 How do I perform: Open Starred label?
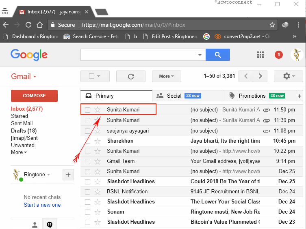point(20,116)
